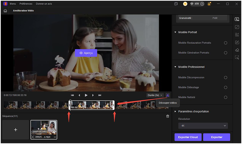242x144 pixels.
Task: Click the right trim handle of selection
Action: click(113, 105)
